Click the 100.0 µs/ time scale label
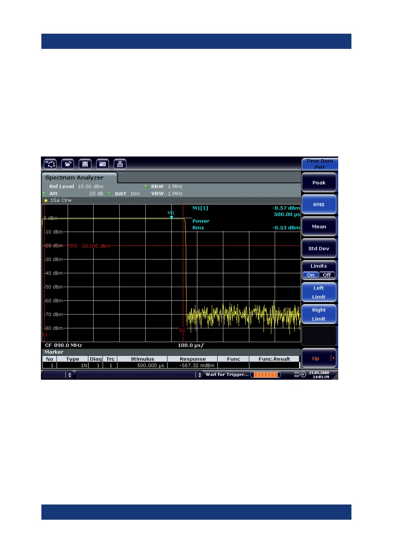Screen dimensions: 393x556 tap(191, 345)
